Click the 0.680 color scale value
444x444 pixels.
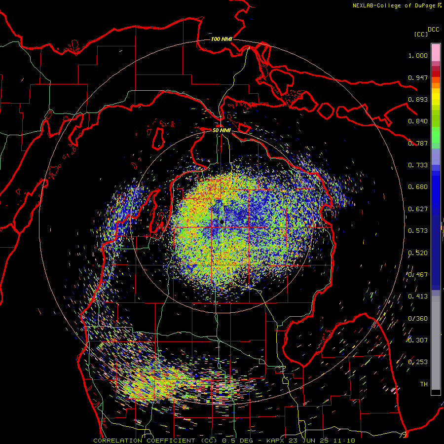[x=418, y=187]
